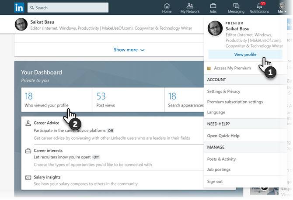Toggle Let recruiters know you're open Off
Image resolution: width=293 pixels, height=200 pixels.
tap(96, 157)
